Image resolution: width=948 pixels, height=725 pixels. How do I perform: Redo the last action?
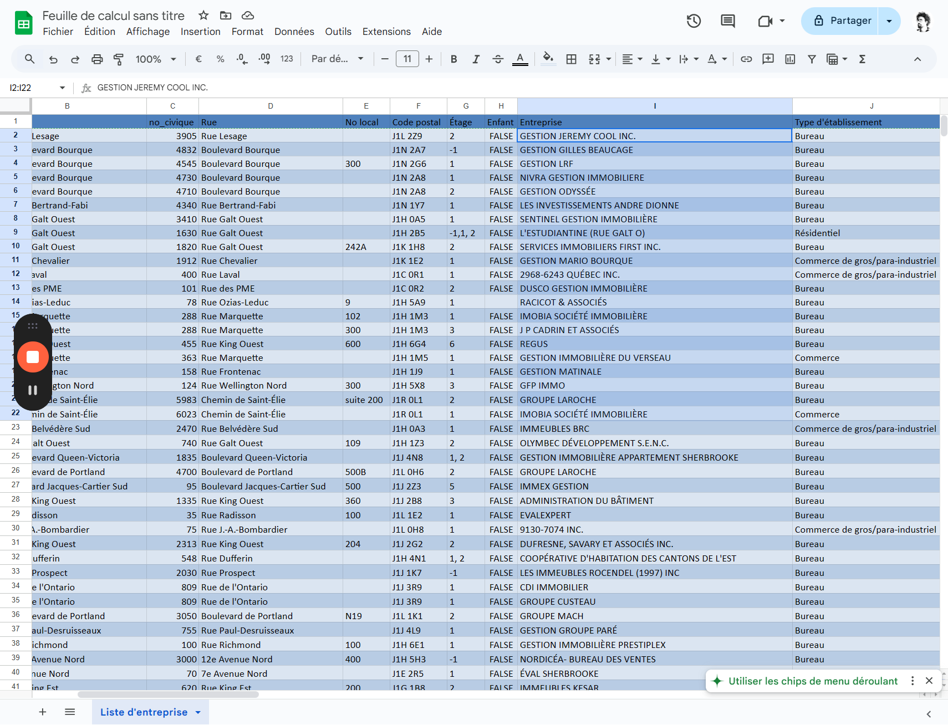(x=75, y=59)
